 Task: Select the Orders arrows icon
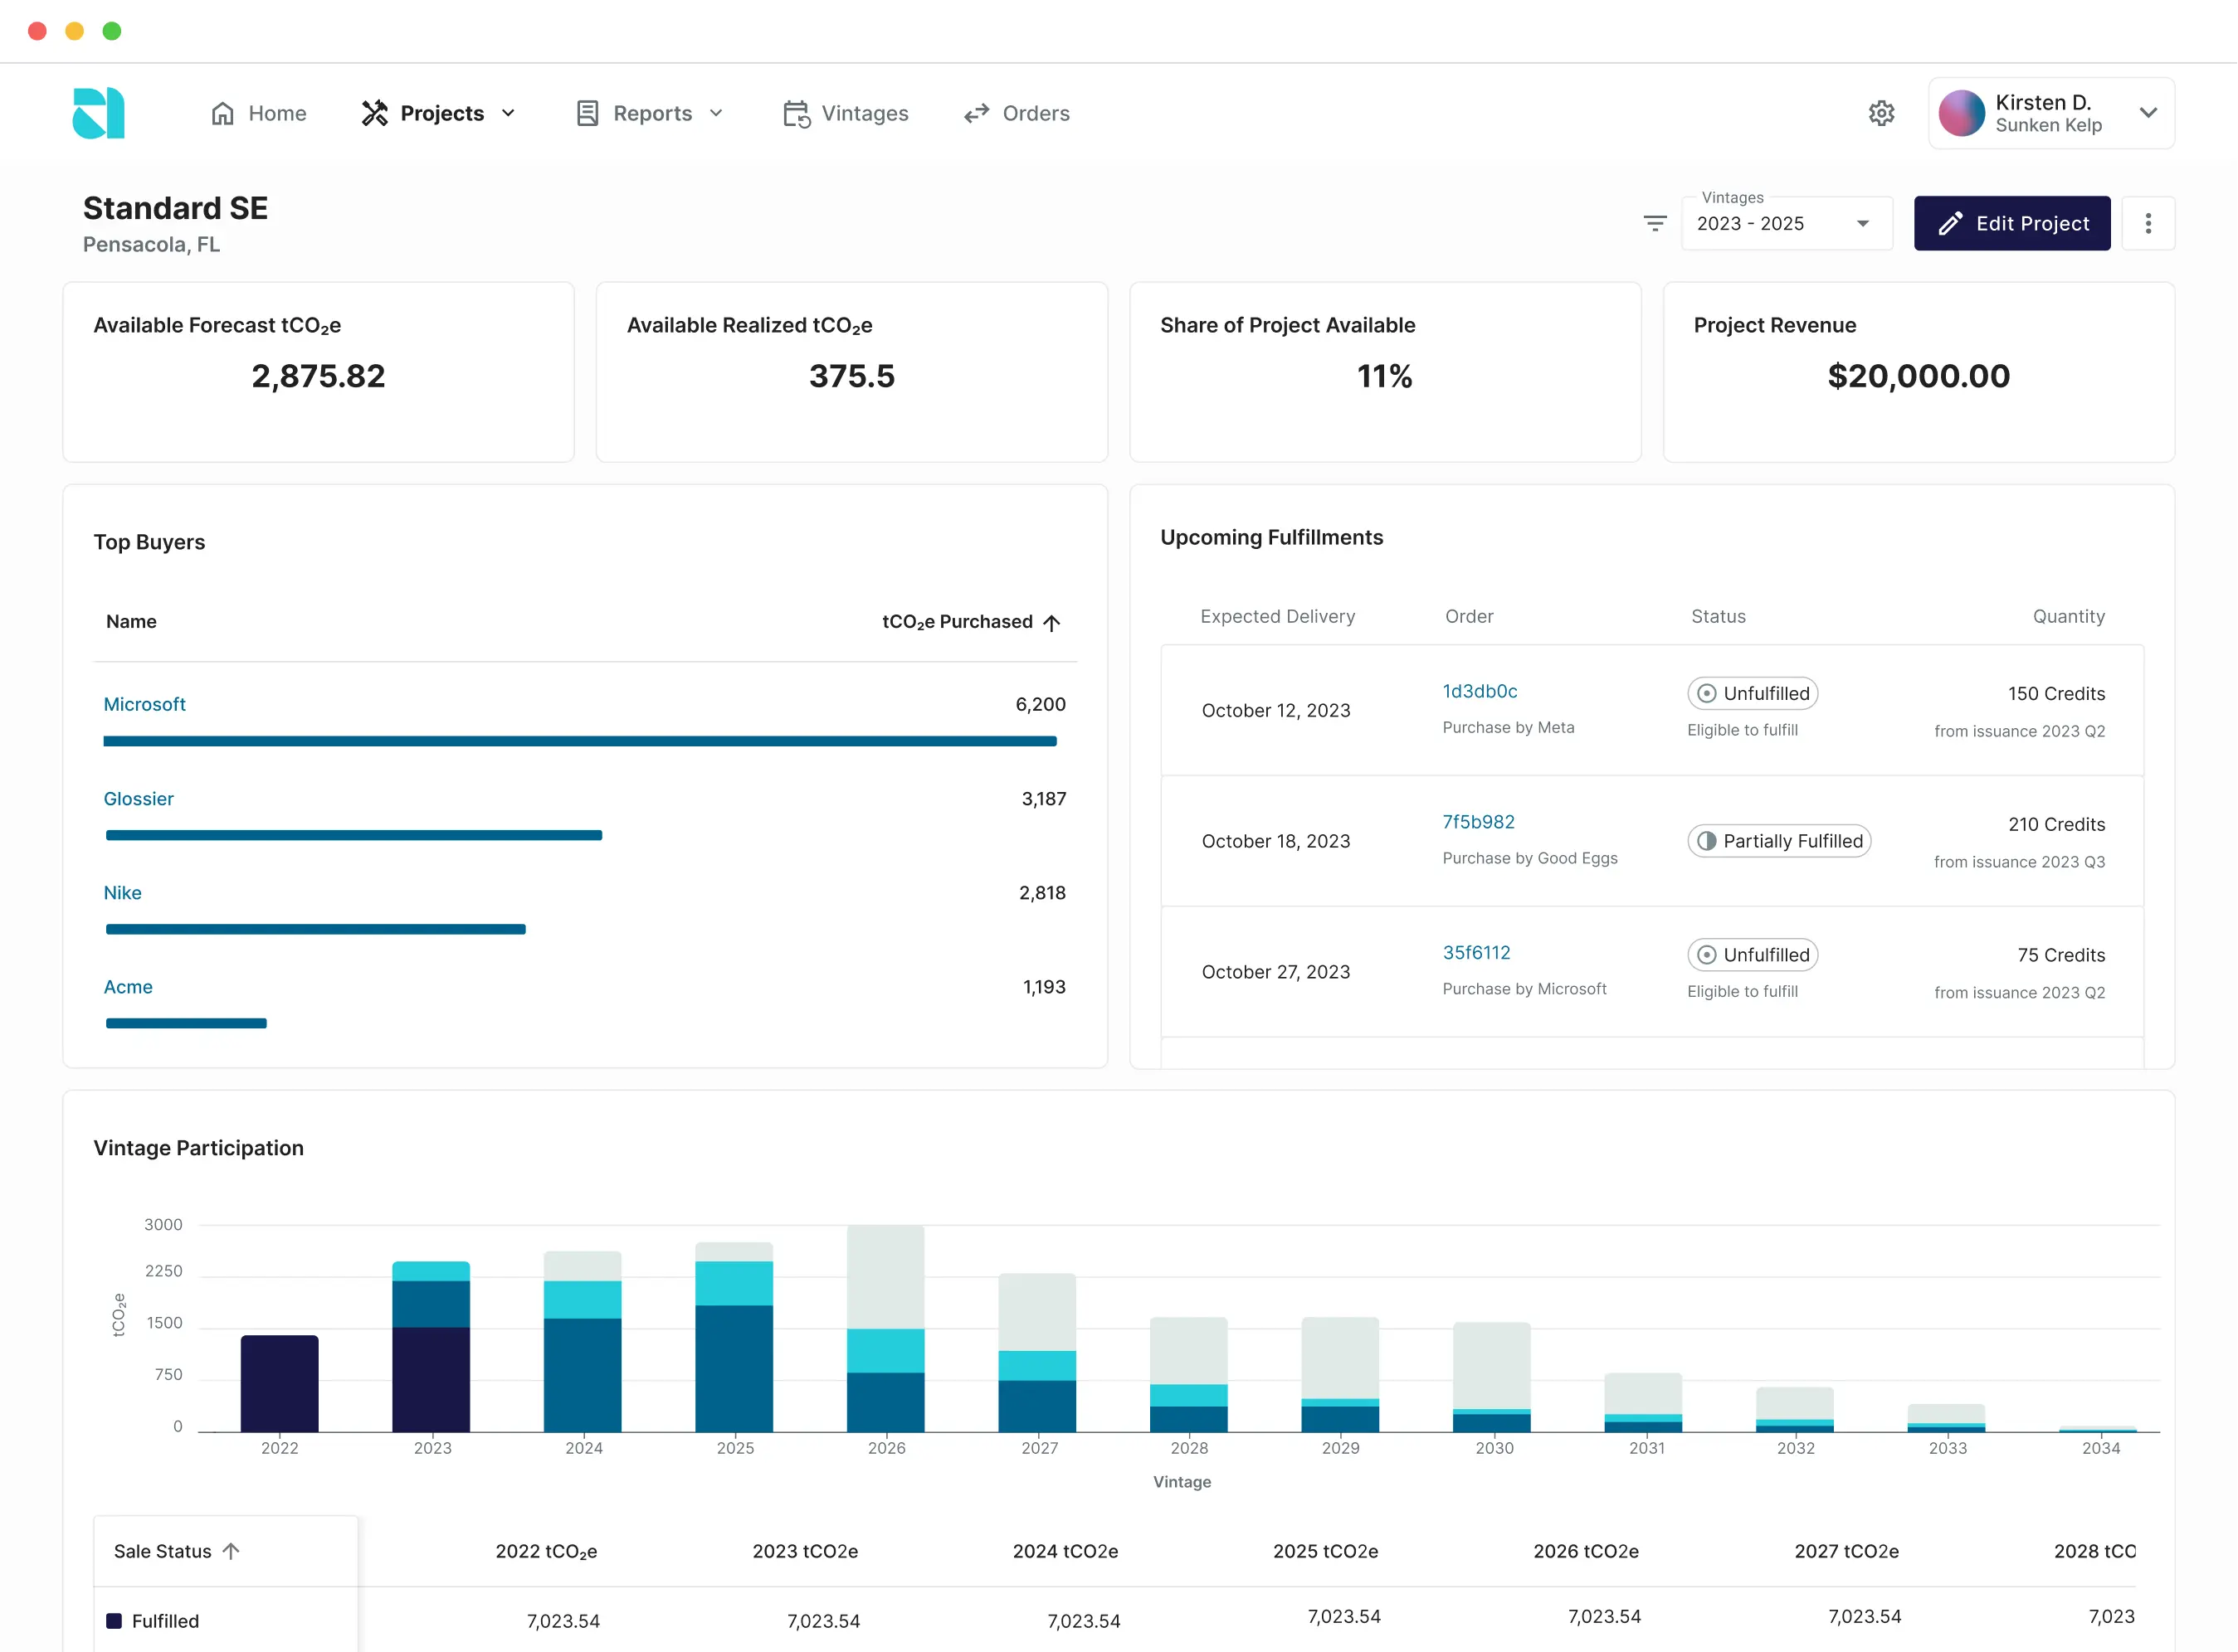977,113
